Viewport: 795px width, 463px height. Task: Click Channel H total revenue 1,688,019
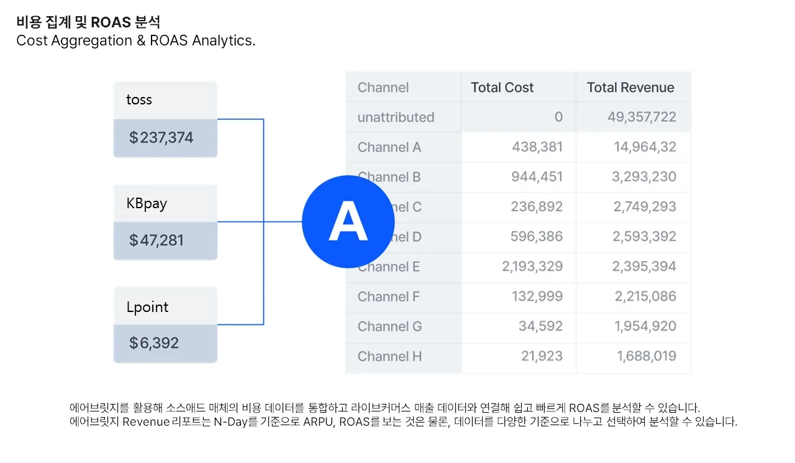[646, 356]
